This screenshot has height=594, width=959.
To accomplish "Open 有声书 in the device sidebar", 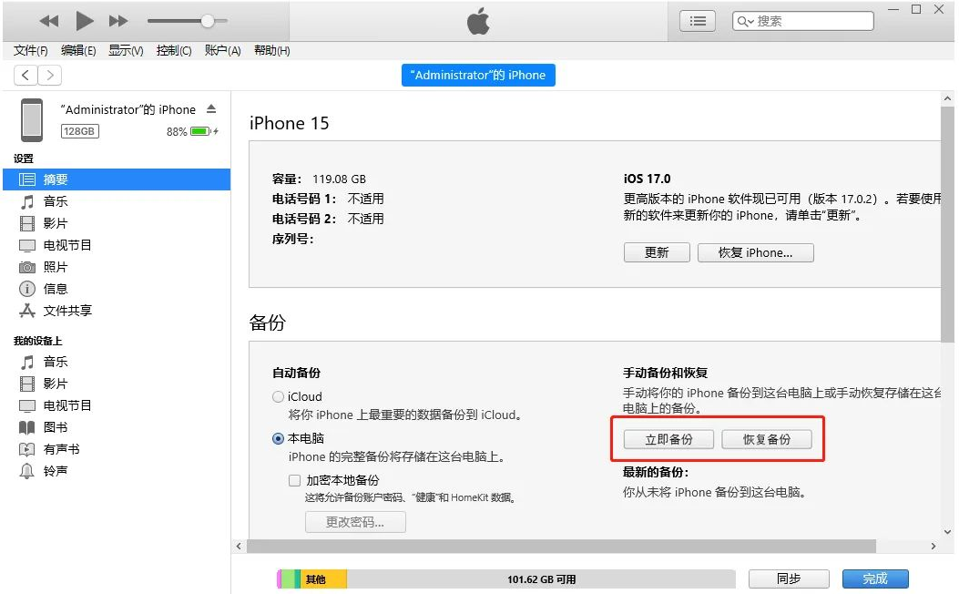I will (59, 449).
